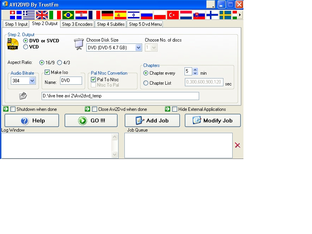Click the Modify Job button
Viewport: 312px width, 234px height.
click(x=213, y=120)
